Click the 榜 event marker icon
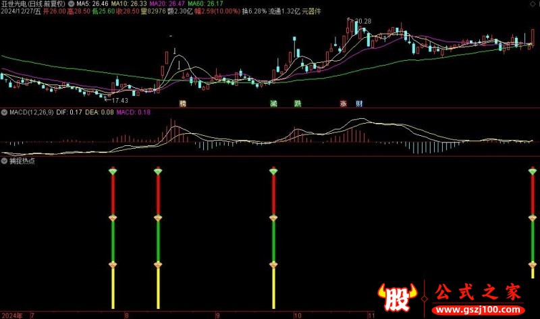540x319 pixels. 183,103
